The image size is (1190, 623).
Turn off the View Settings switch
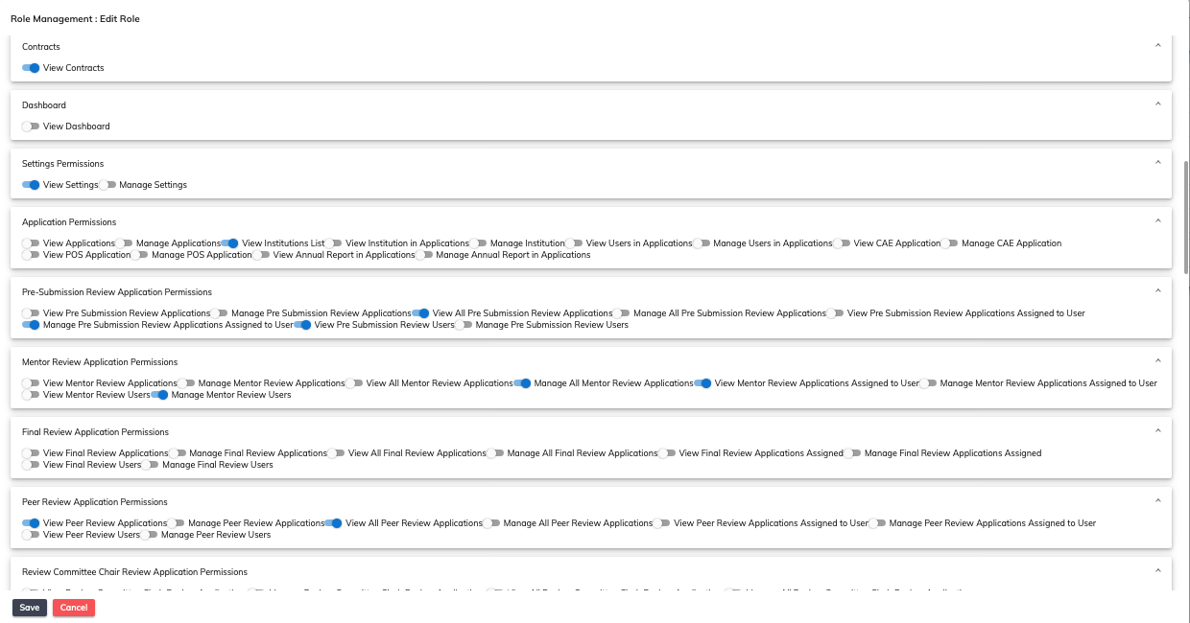[x=31, y=185]
